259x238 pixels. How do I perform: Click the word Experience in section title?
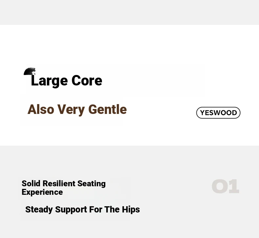(42, 192)
